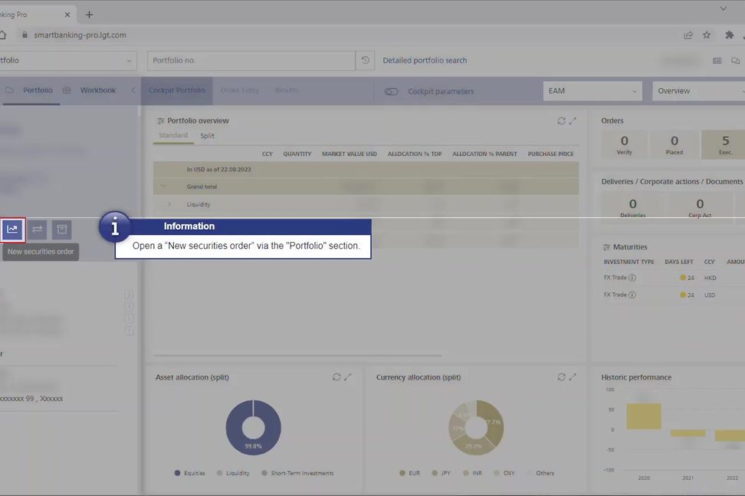This screenshot has width=745, height=496.
Task: Click portfolio search history clock icon
Action: click(366, 60)
